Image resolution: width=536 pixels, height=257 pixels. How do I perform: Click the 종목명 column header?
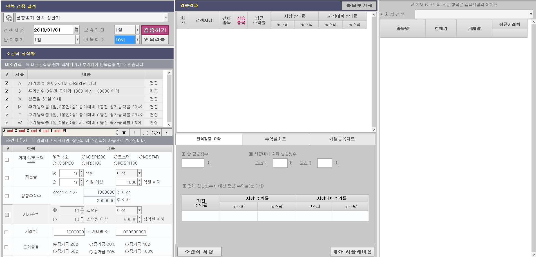click(403, 28)
